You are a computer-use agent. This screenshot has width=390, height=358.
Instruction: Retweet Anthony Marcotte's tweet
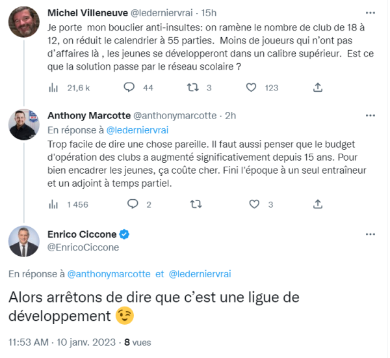point(195,204)
